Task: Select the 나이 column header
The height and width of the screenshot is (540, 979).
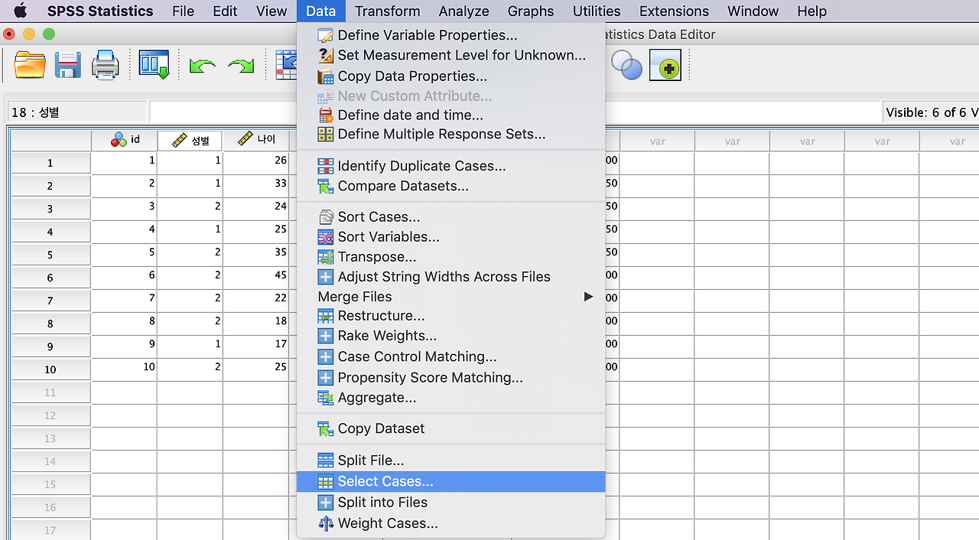Action: (256, 140)
